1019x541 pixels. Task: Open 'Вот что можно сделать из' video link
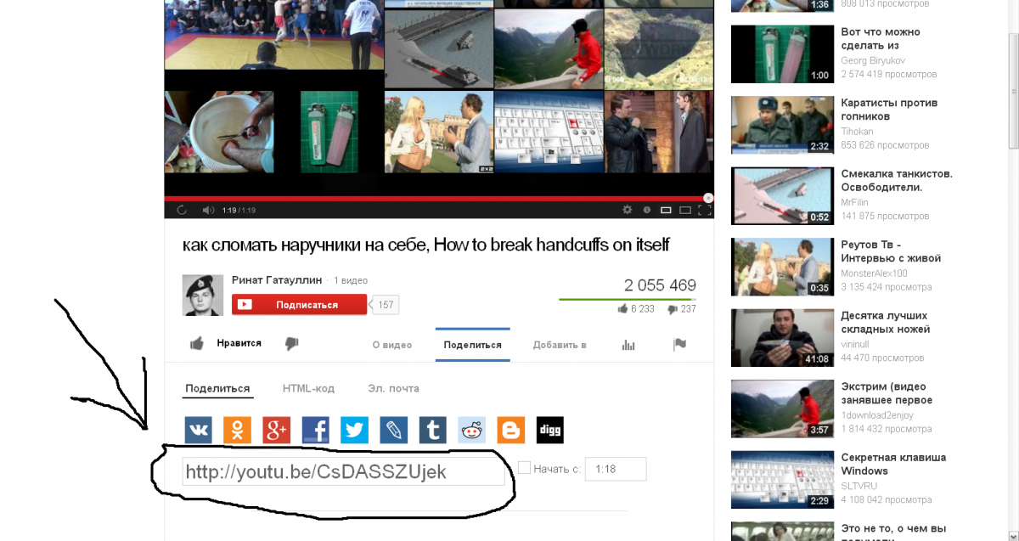pyautogui.click(x=881, y=39)
